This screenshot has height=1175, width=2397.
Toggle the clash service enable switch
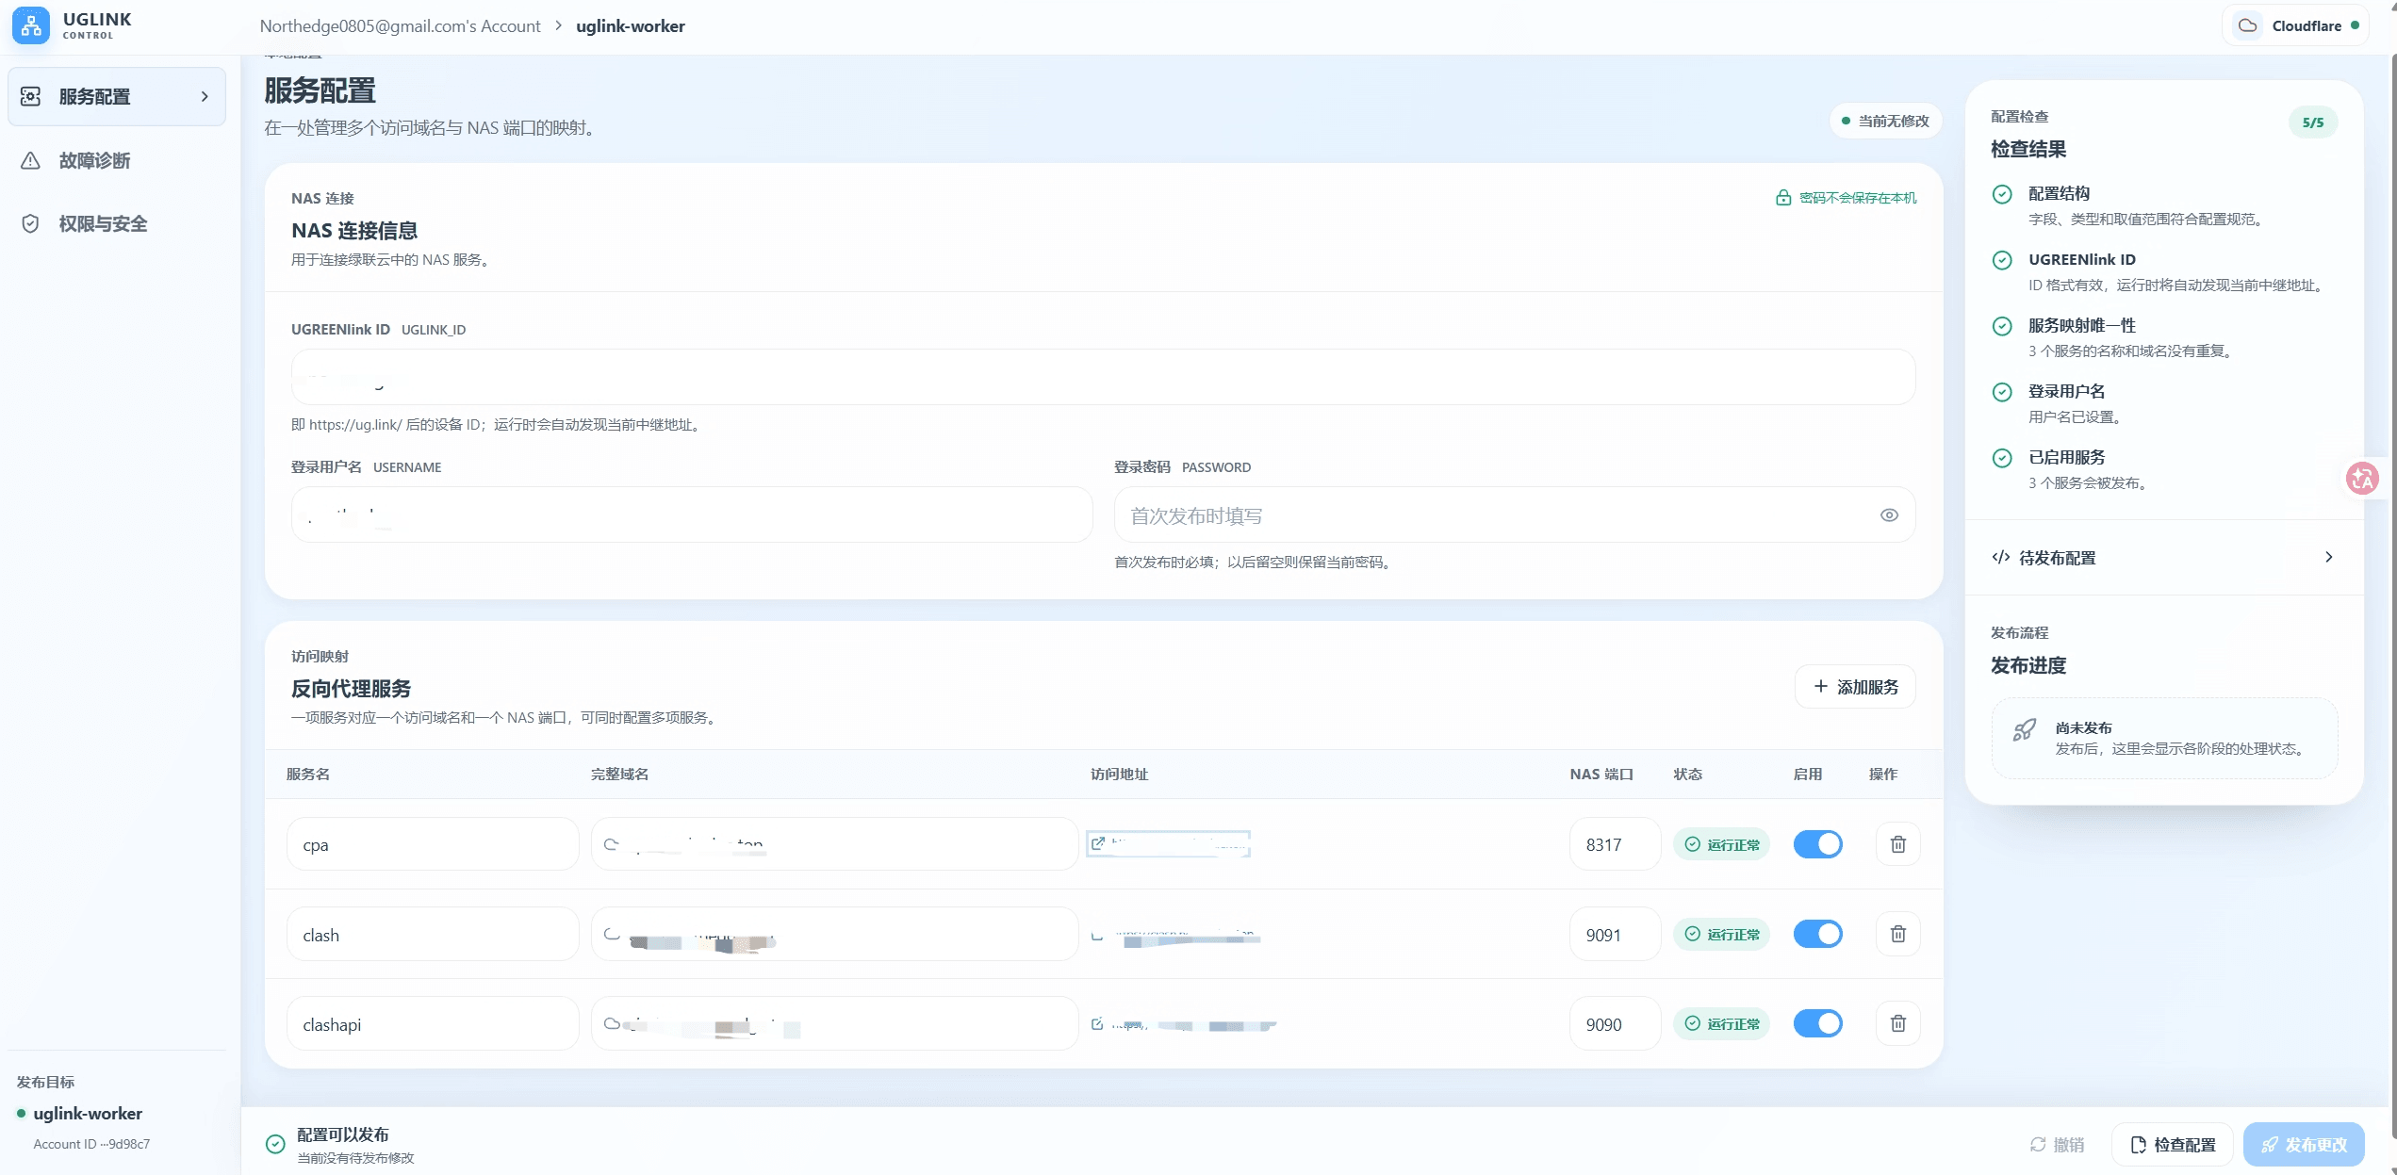[1818, 934]
